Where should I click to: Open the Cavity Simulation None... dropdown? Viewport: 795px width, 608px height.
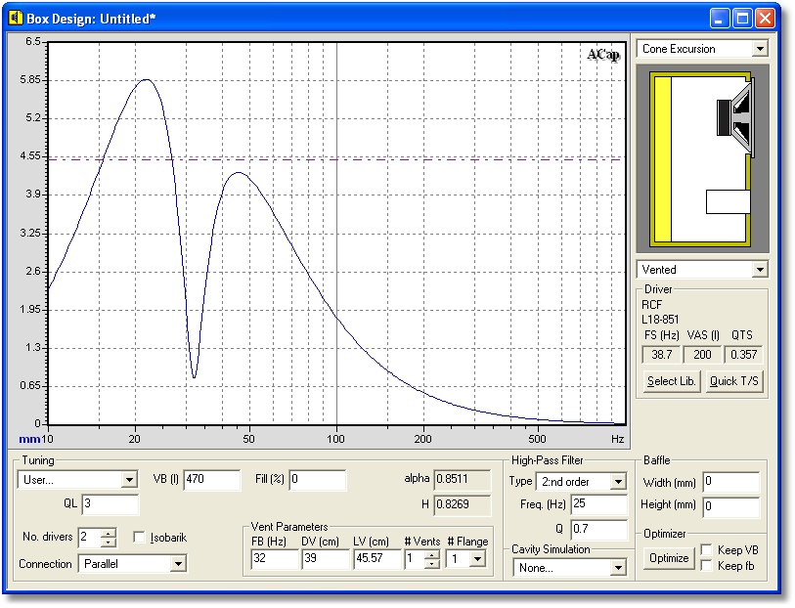click(618, 568)
